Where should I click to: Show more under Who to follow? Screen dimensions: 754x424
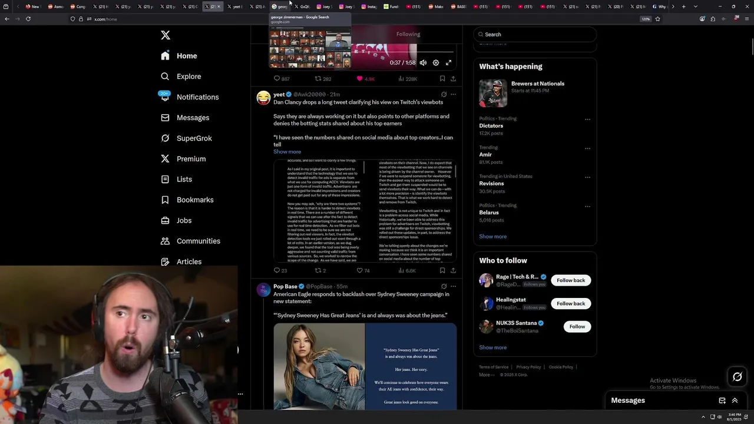[492, 347]
